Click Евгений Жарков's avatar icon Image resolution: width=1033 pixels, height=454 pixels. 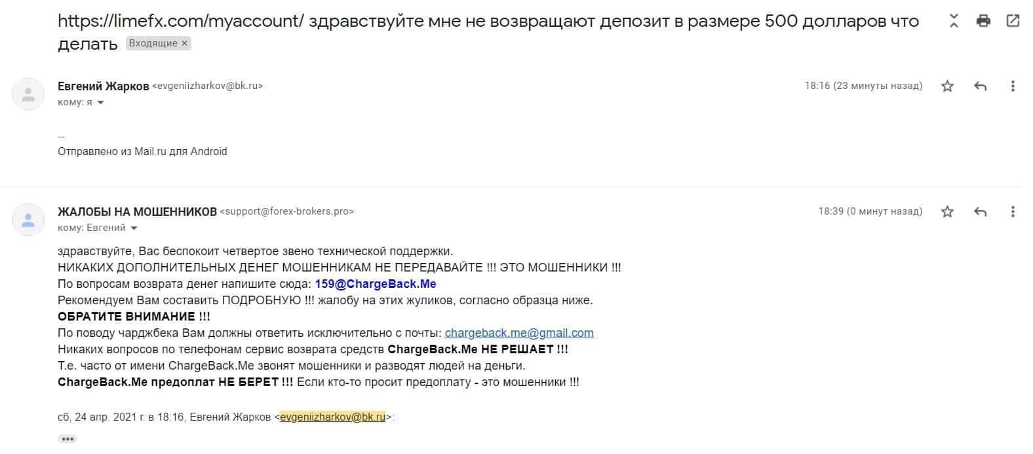(28, 94)
